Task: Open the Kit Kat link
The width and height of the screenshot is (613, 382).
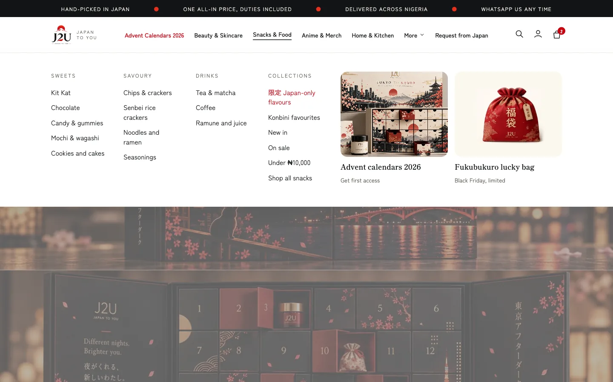Action: pyautogui.click(x=61, y=93)
